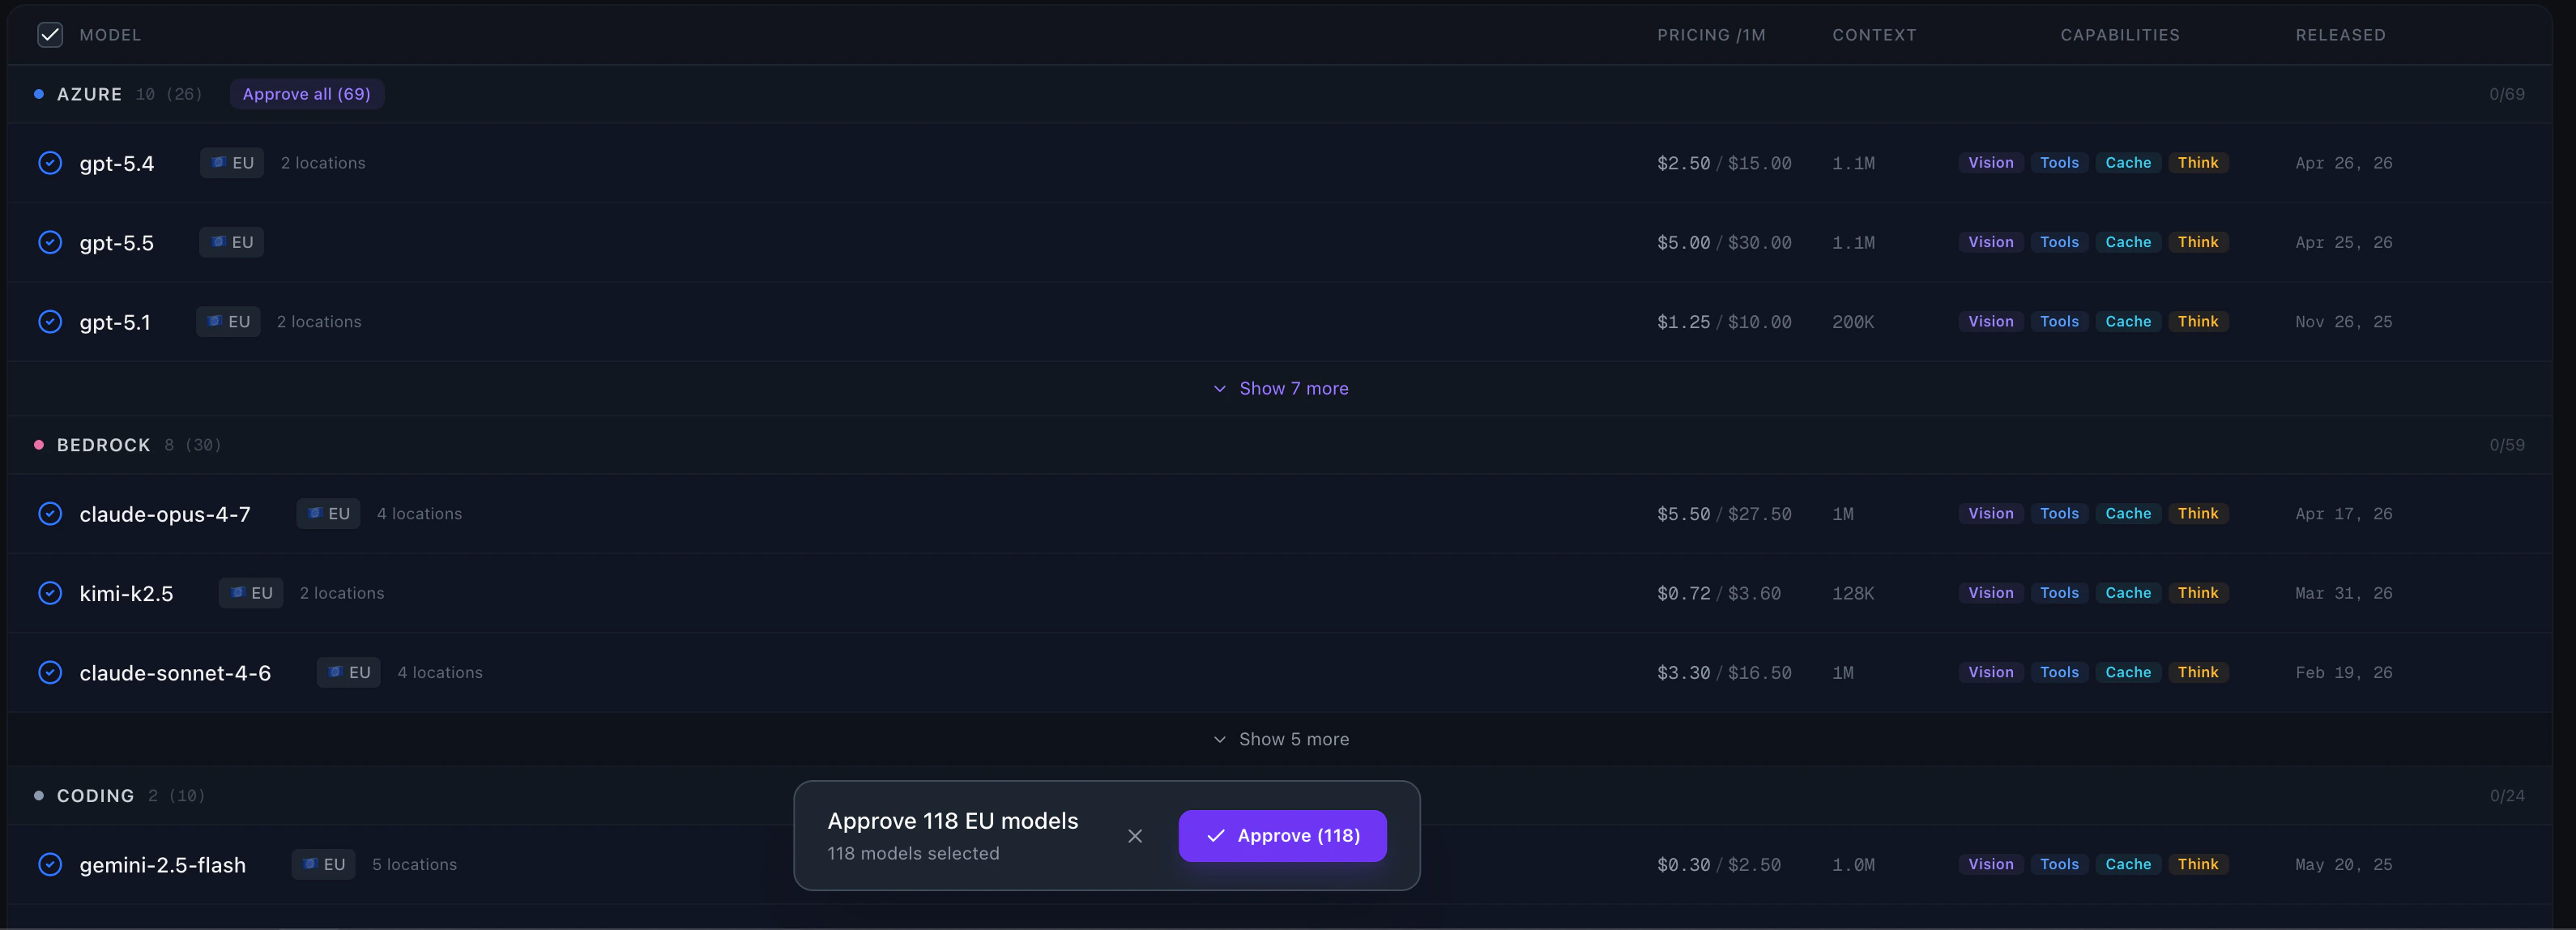Toggle the claude-opus-4-7 check circle
This screenshot has height=930, width=2576.
coord(50,513)
